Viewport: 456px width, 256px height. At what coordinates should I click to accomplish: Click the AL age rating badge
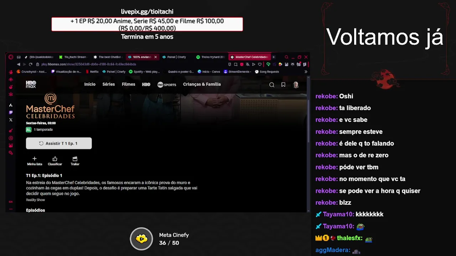pyautogui.click(x=28, y=130)
